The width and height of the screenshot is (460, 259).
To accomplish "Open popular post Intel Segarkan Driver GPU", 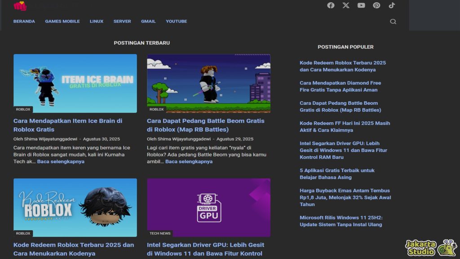I will 343,150.
